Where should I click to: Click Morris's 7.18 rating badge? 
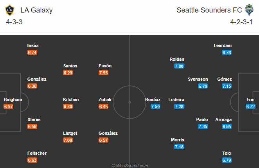pos(179,147)
